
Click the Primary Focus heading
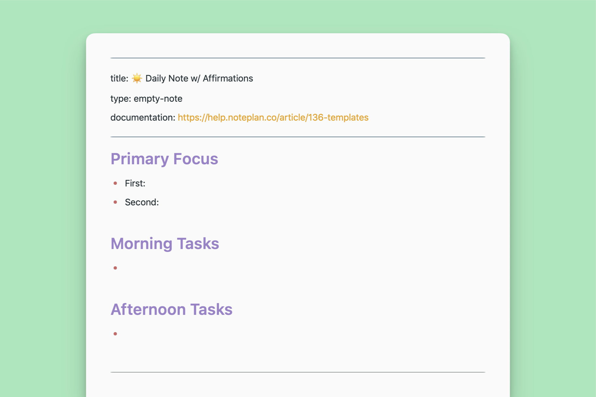[x=164, y=159]
